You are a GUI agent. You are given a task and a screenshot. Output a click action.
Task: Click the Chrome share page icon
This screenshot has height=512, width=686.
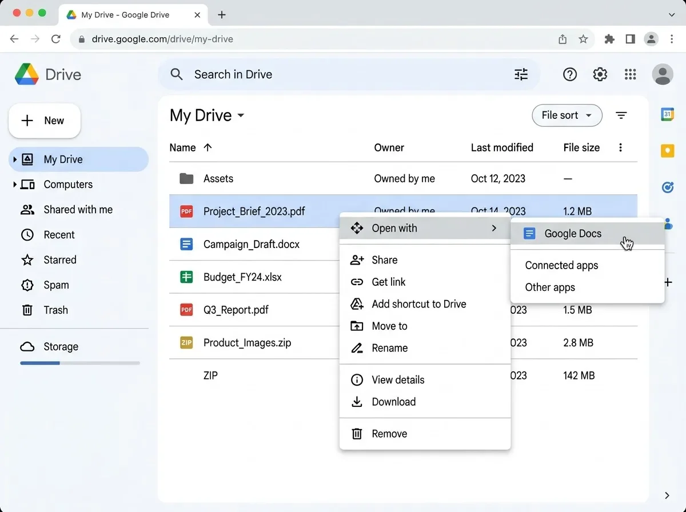[563, 39]
